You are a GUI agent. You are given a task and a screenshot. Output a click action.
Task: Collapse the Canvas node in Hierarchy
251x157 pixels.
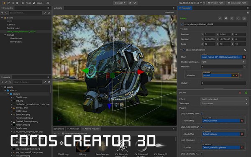[x=5, y=35]
